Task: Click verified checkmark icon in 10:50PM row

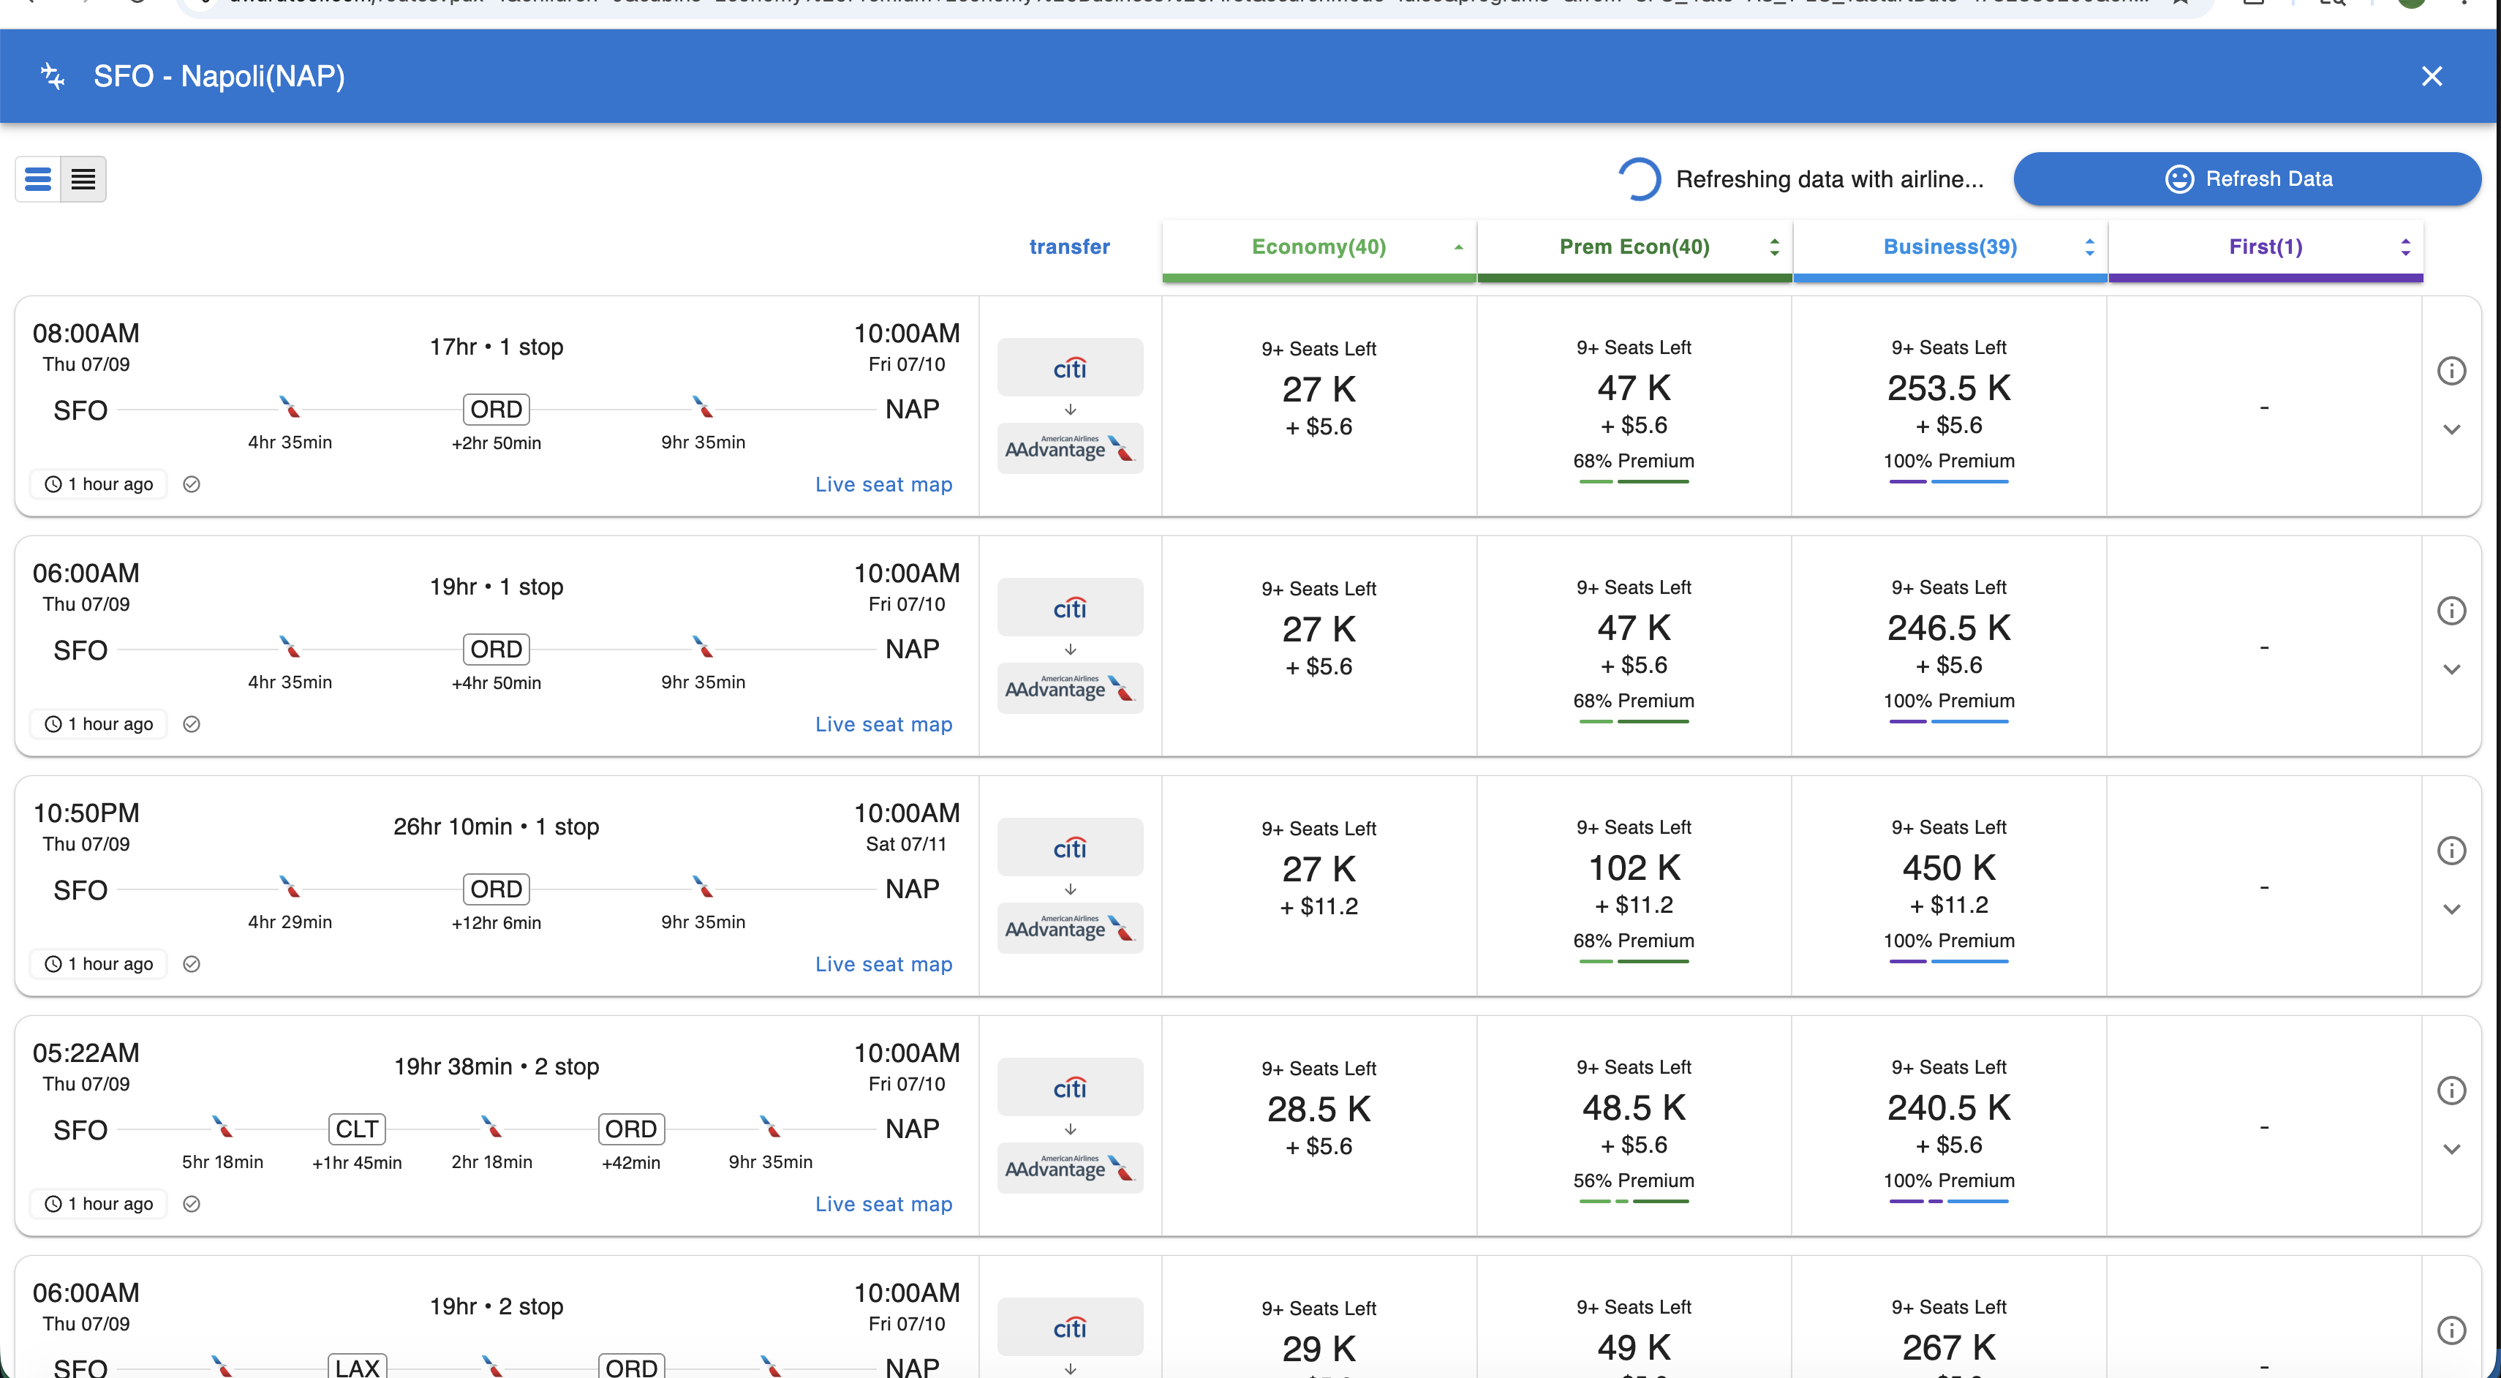Action: (x=192, y=963)
